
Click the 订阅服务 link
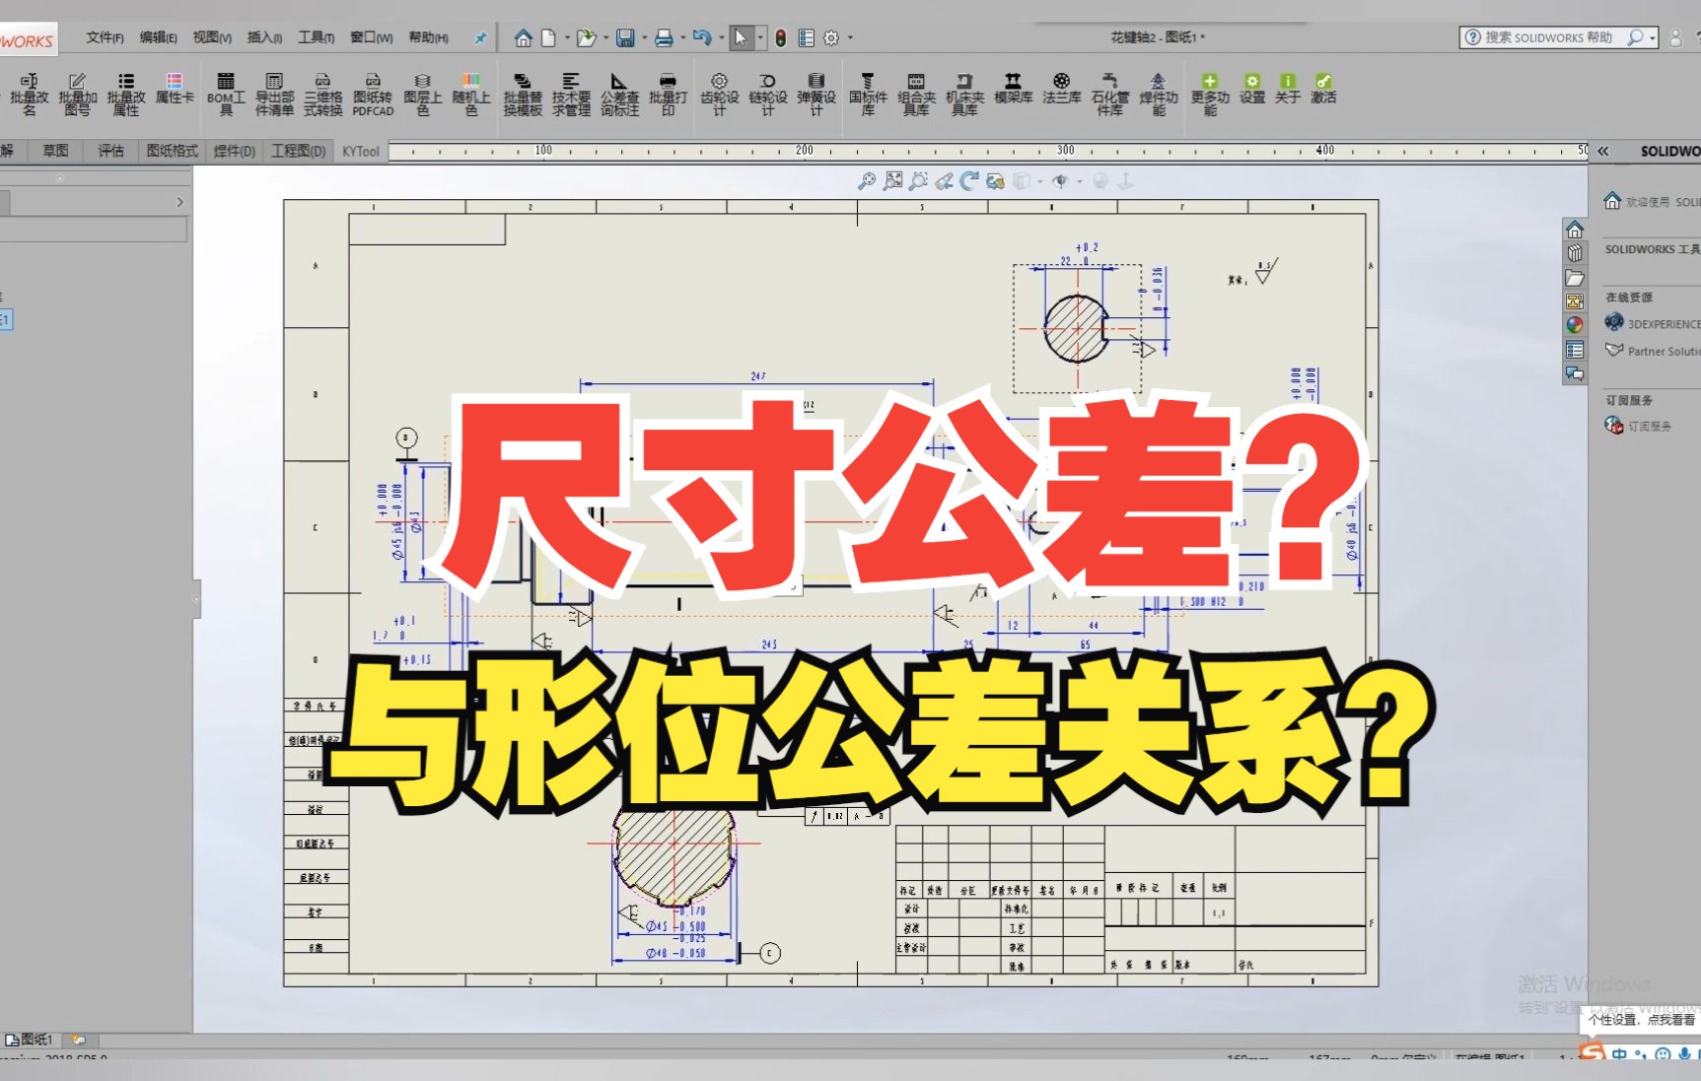coord(1639,426)
